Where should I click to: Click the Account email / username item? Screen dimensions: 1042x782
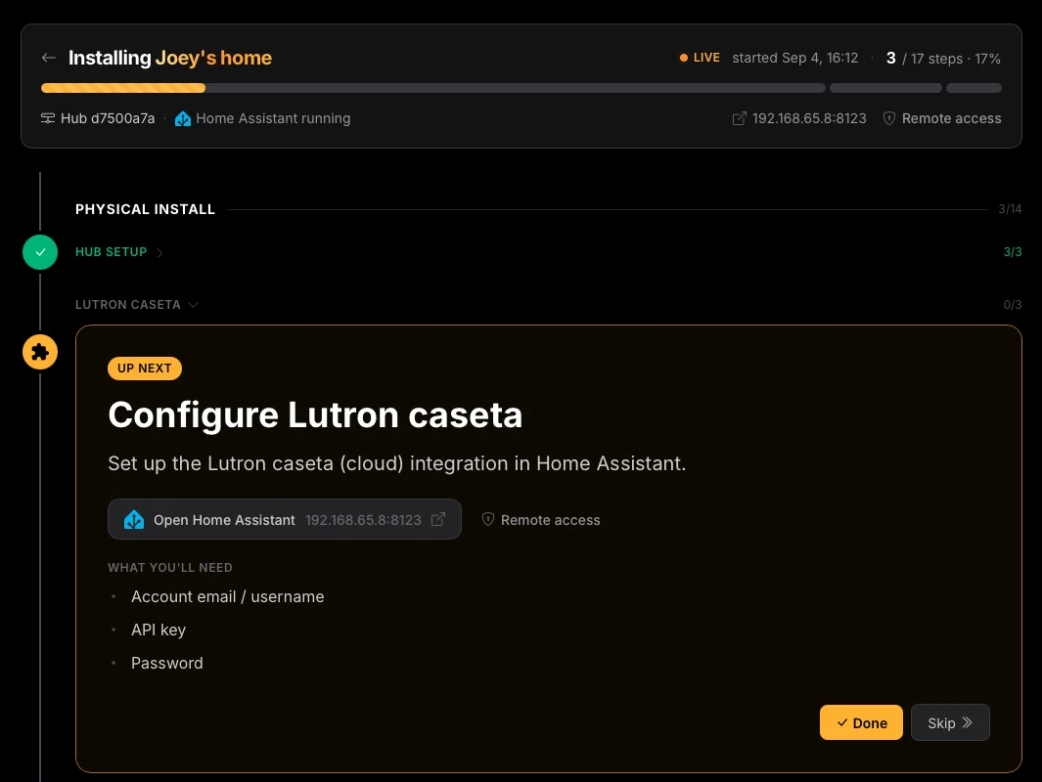227,597
